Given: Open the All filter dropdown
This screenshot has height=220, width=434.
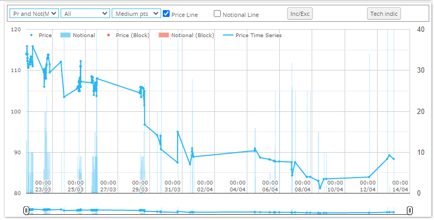Looking at the screenshot, I should (85, 14).
